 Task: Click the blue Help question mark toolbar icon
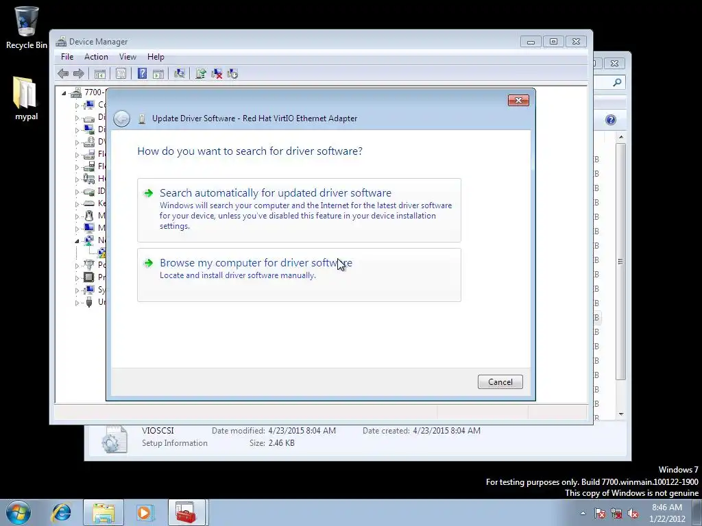[x=142, y=74]
